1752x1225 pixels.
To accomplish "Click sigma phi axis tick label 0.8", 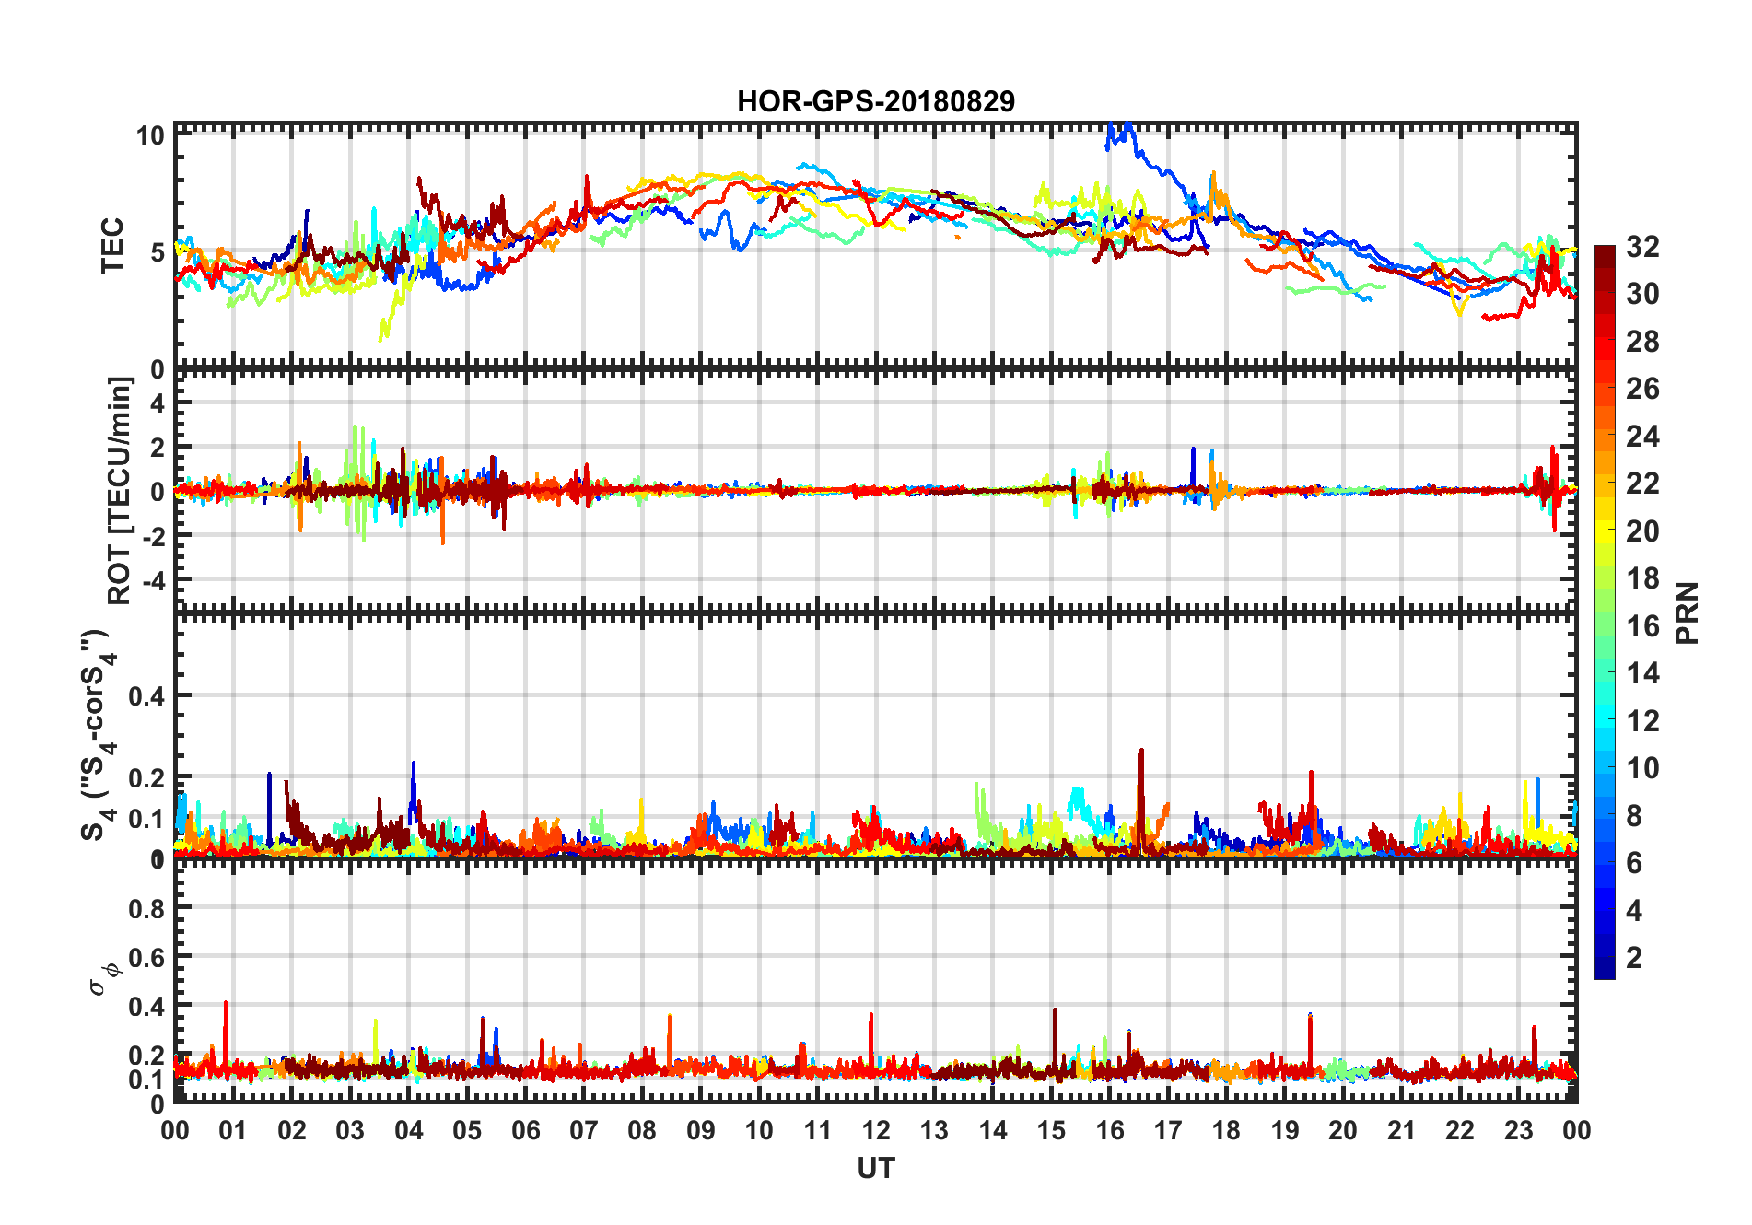I will 147,908.
